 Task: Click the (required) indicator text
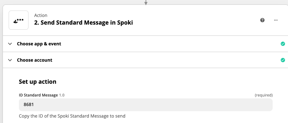(264, 95)
